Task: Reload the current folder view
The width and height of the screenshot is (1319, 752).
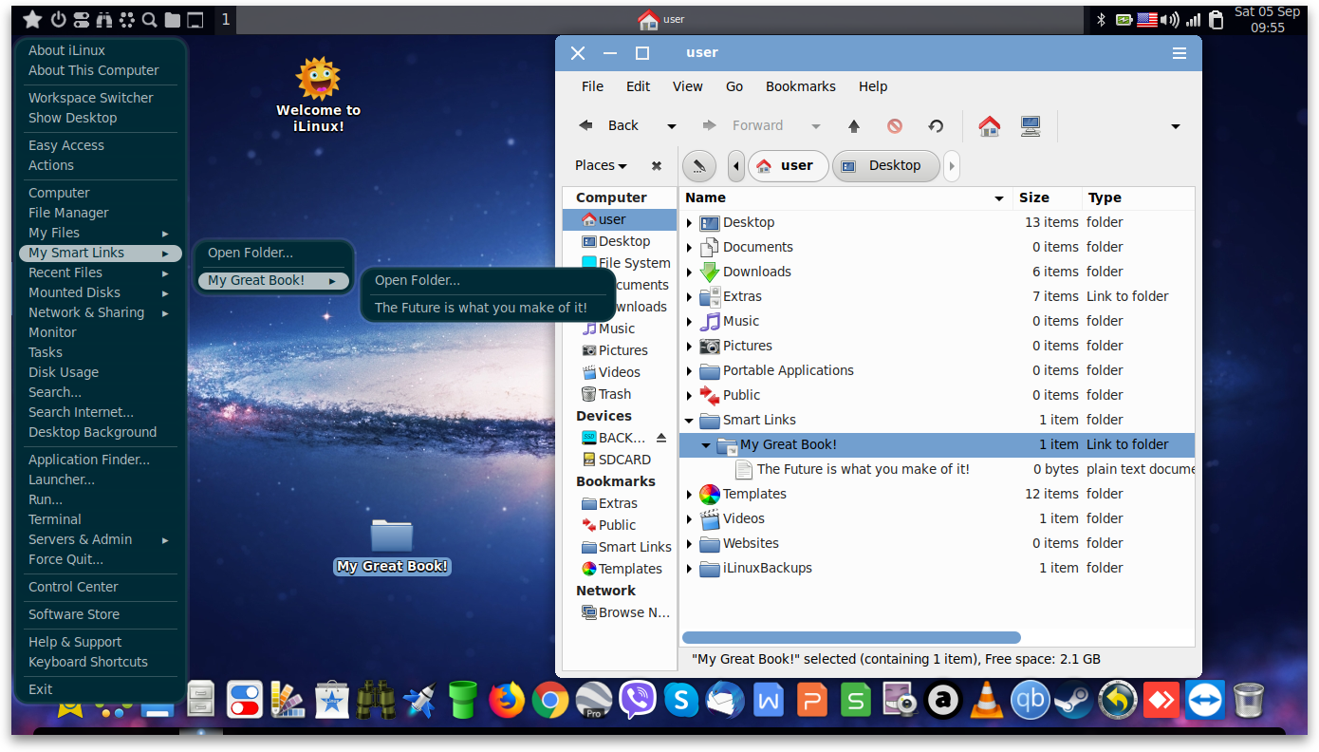Action: (936, 125)
